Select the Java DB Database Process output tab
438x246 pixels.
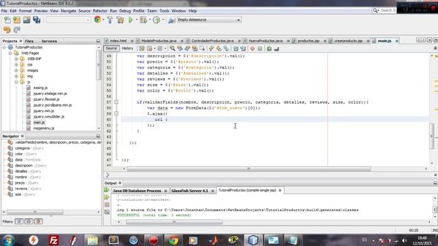[x=137, y=191]
